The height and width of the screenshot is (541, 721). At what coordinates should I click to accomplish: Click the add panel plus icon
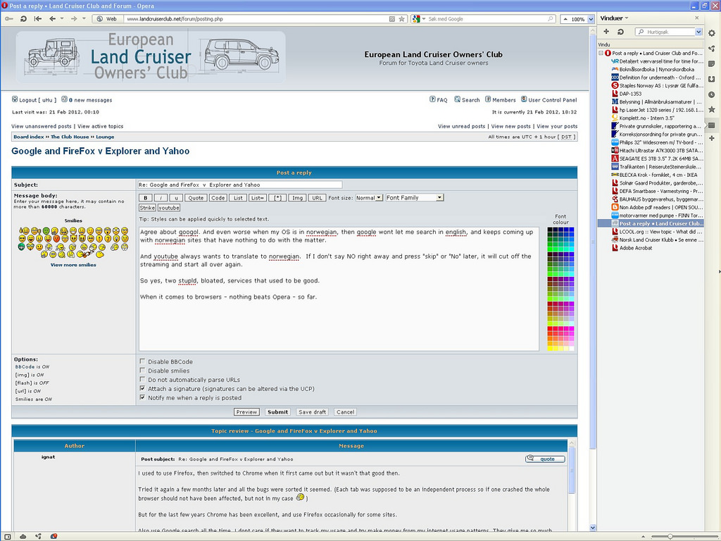712,138
